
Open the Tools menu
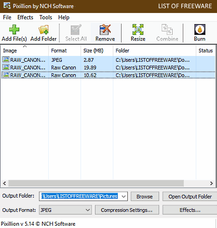click(46, 17)
